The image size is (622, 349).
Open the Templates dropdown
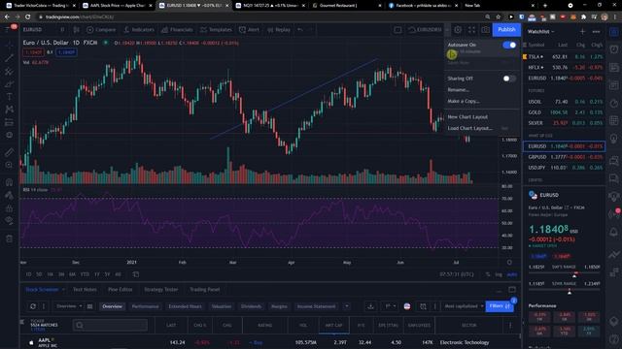(x=216, y=30)
